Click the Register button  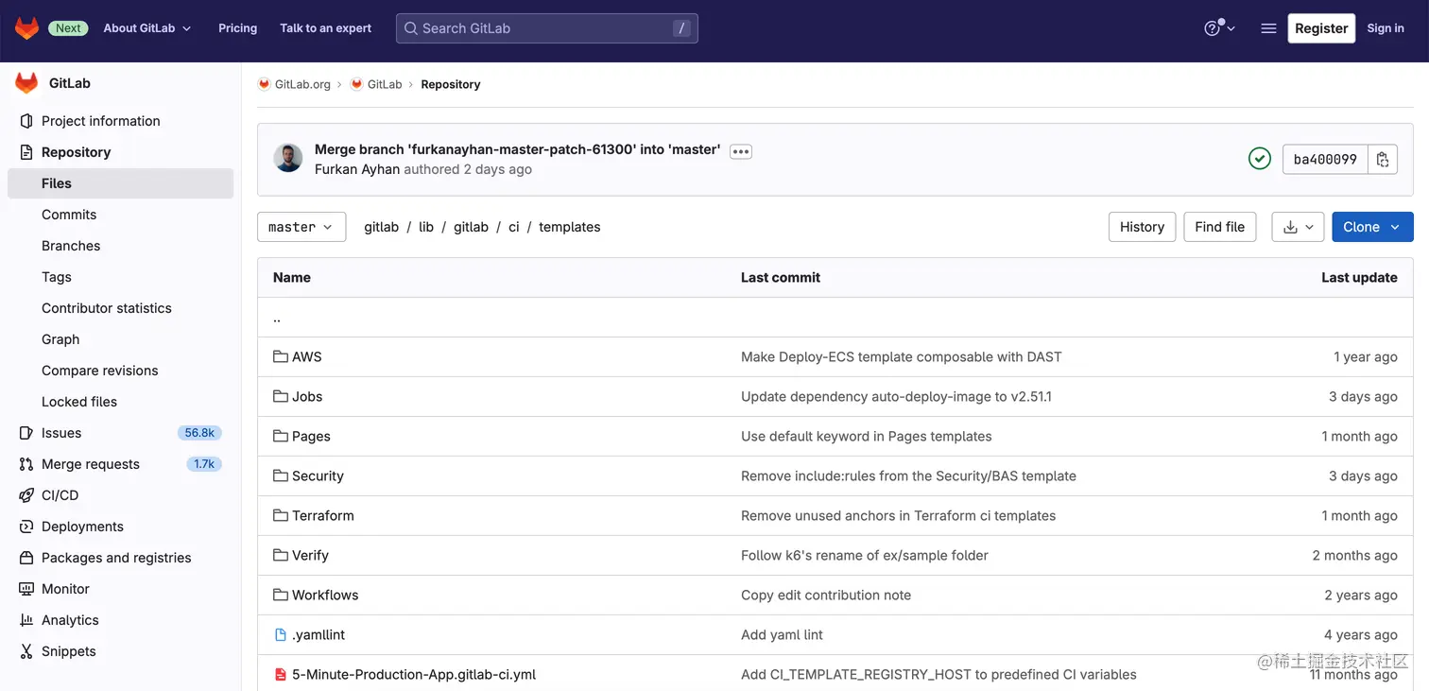tap(1321, 28)
